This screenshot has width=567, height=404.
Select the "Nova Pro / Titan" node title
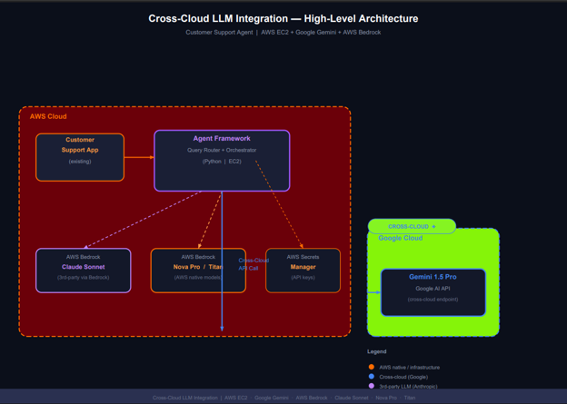pyautogui.click(x=198, y=267)
